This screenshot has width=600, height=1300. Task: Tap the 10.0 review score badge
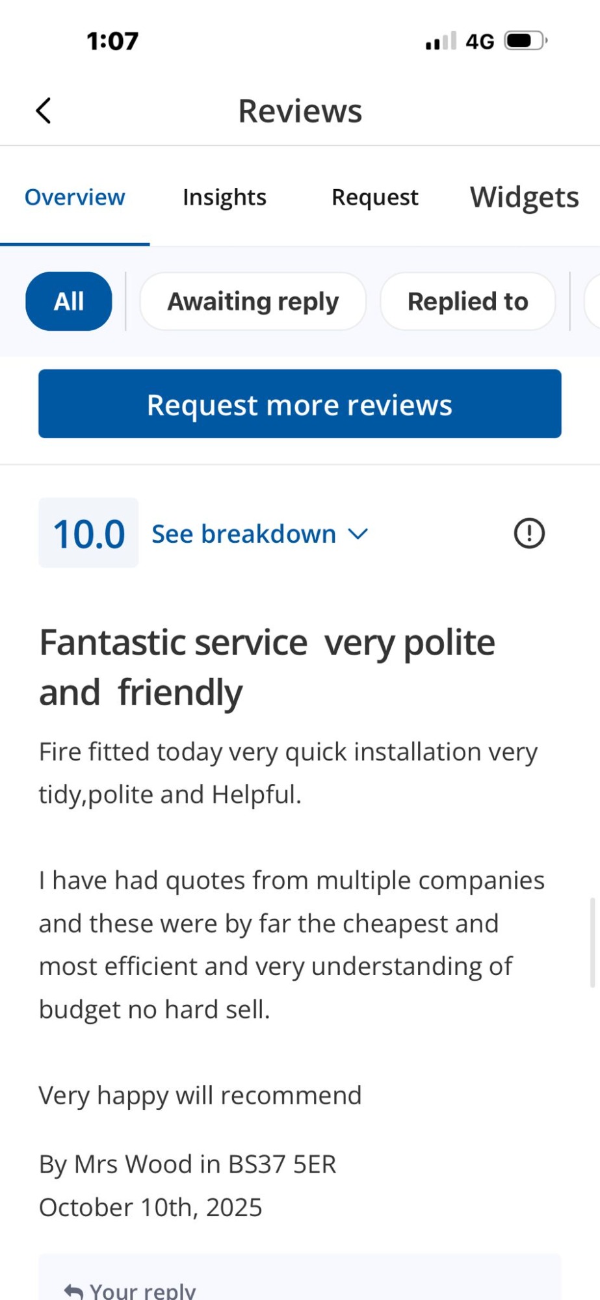pyautogui.click(x=89, y=534)
